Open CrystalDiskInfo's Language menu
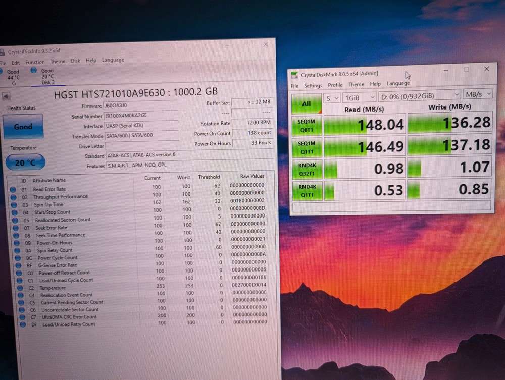The image size is (505, 380). click(x=113, y=60)
